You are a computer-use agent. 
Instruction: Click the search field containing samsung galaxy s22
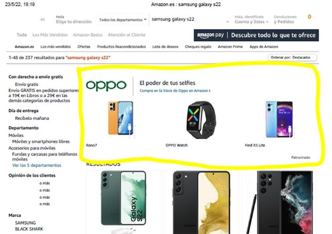189,19
